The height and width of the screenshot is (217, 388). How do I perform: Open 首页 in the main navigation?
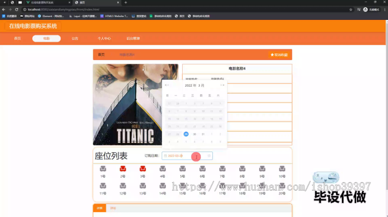point(17,38)
